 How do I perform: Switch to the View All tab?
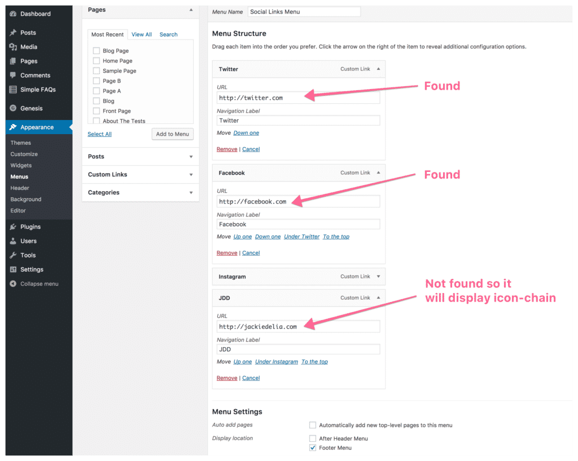point(142,34)
